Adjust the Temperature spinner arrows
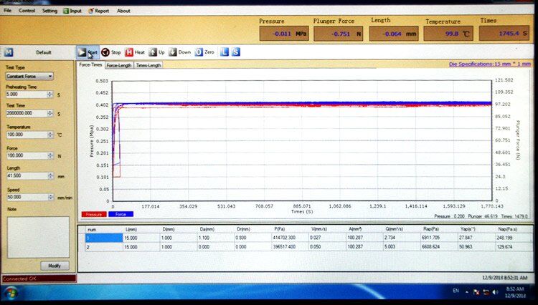This screenshot has height=305, width=538. [51, 135]
